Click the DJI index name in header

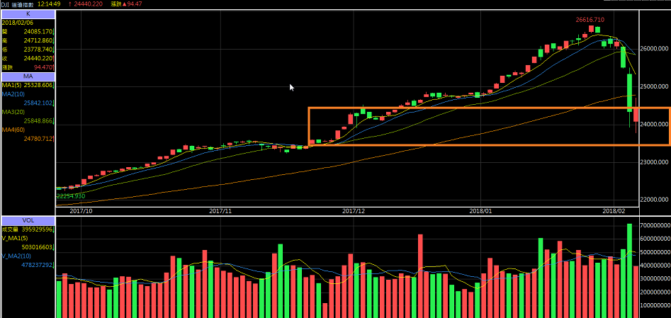tap(7, 4)
